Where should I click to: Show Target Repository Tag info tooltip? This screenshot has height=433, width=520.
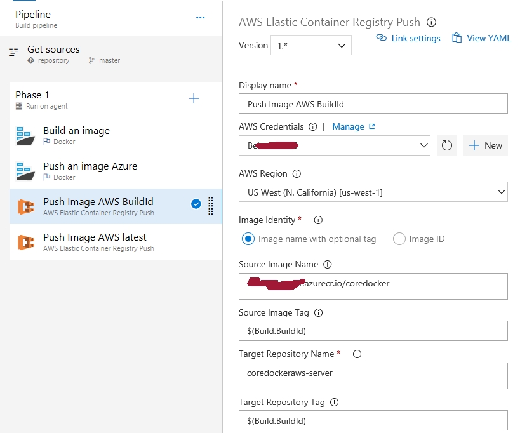click(334, 403)
